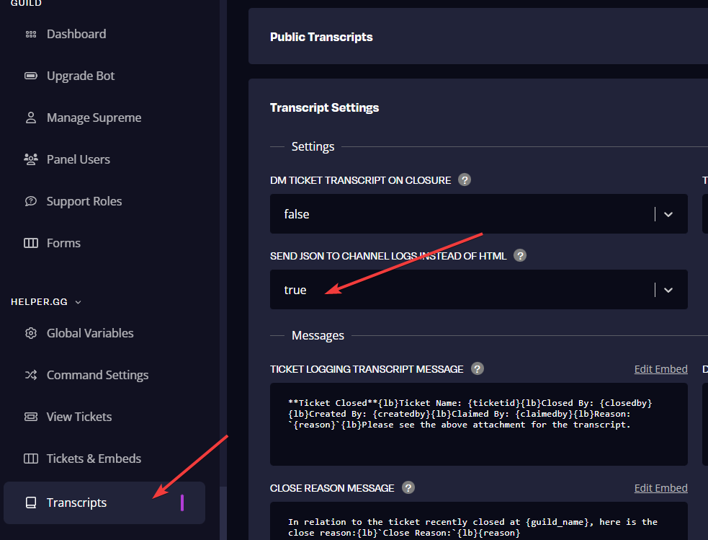Open the Send JSON To Channel Logs dropdown
The height and width of the screenshot is (540, 708).
(x=478, y=289)
